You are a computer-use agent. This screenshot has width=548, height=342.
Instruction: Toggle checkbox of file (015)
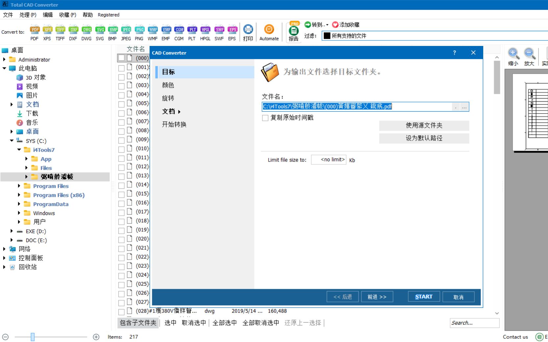[121, 194]
